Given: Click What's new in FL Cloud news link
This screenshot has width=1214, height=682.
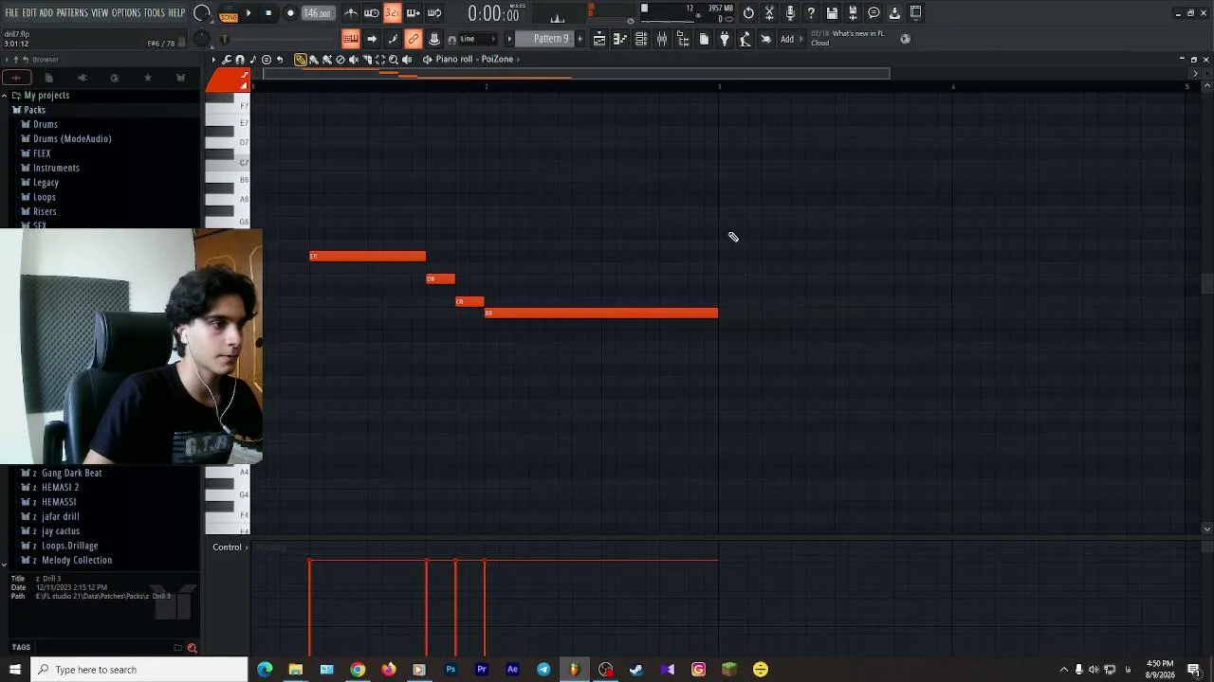Looking at the screenshot, I should pos(847,38).
